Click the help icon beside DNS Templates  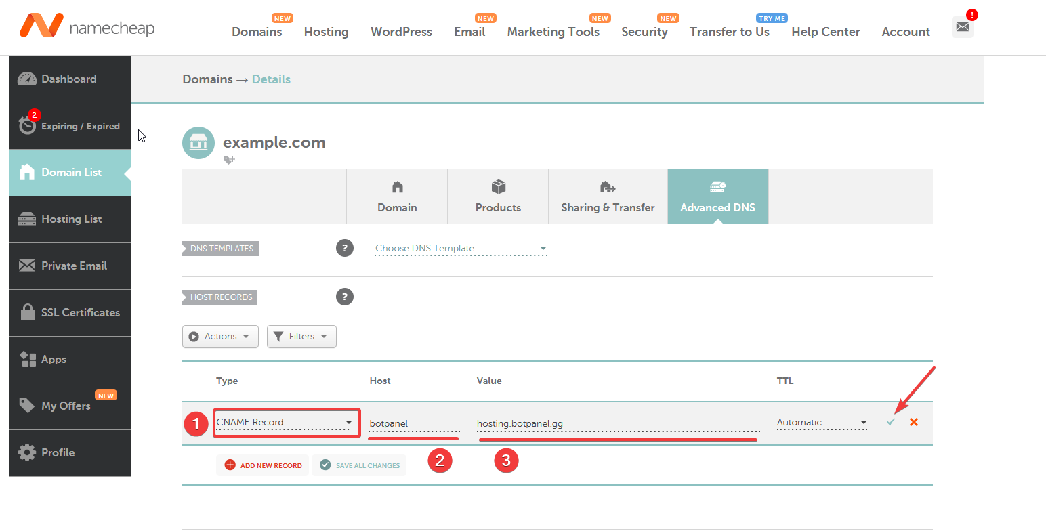[345, 248]
